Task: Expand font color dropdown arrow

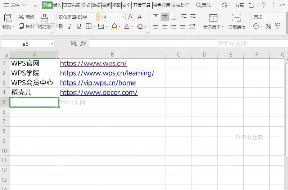Action: (132, 27)
